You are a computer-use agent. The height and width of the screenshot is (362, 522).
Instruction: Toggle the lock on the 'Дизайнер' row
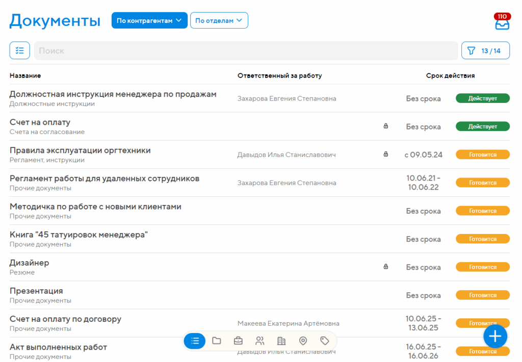[386, 266]
